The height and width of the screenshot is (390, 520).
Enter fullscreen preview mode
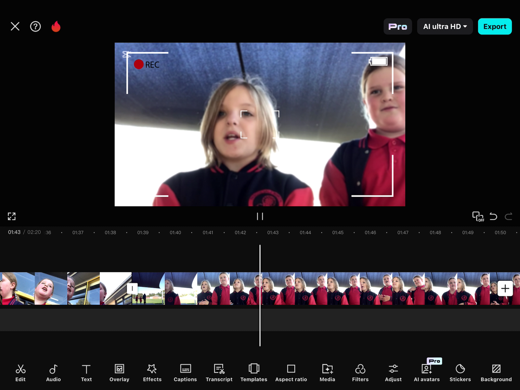click(x=12, y=216)
